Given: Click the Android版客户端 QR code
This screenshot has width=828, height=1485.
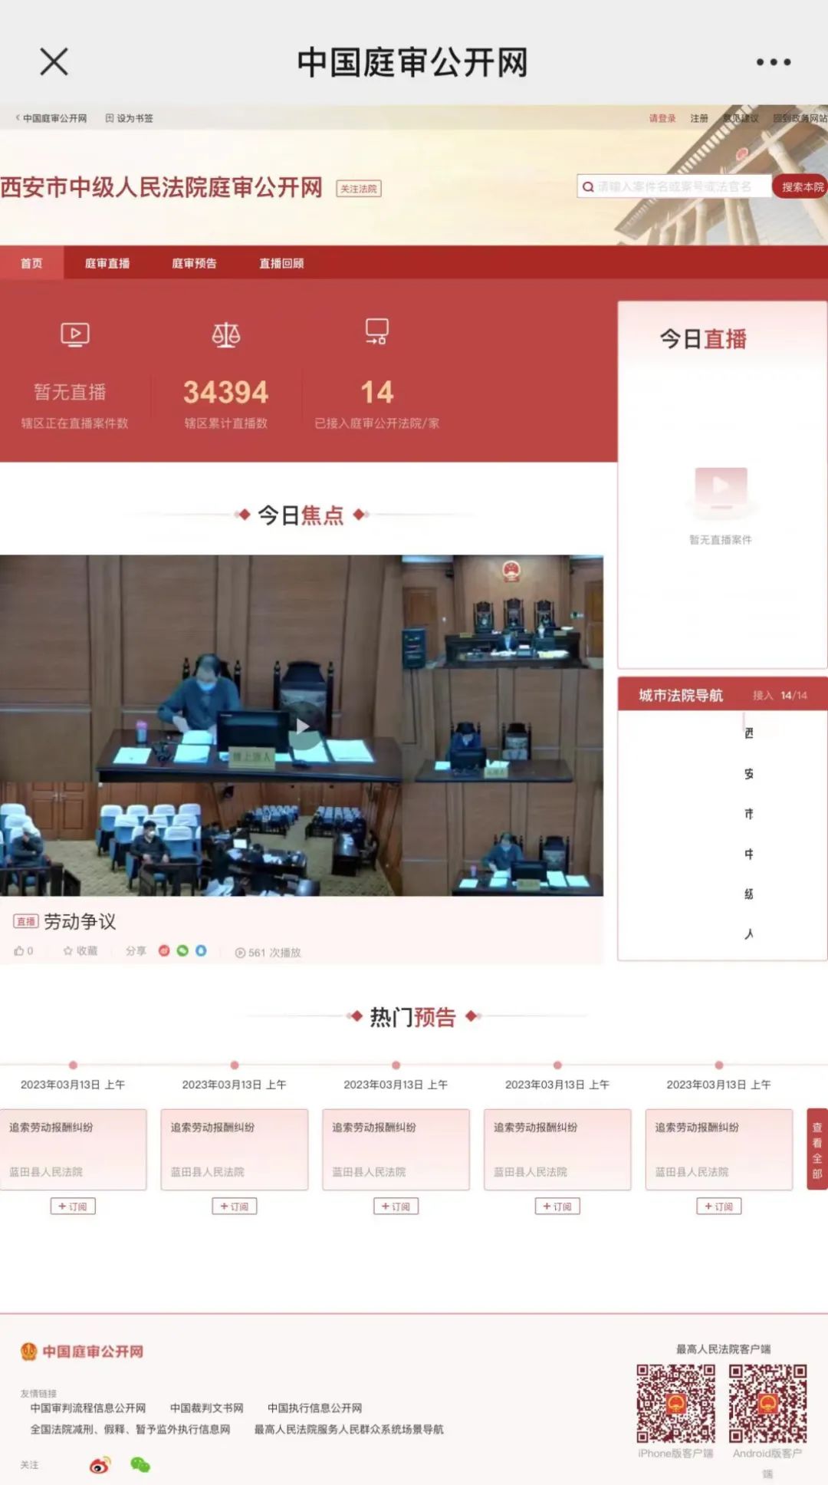Looking at the screenshot, I should (767, 1403).
